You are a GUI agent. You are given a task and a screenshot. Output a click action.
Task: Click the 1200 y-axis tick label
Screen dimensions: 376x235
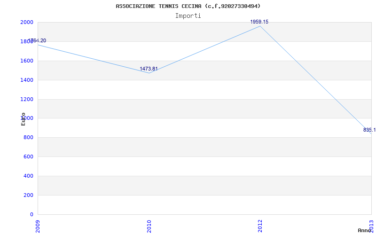[x=27, y=99]
